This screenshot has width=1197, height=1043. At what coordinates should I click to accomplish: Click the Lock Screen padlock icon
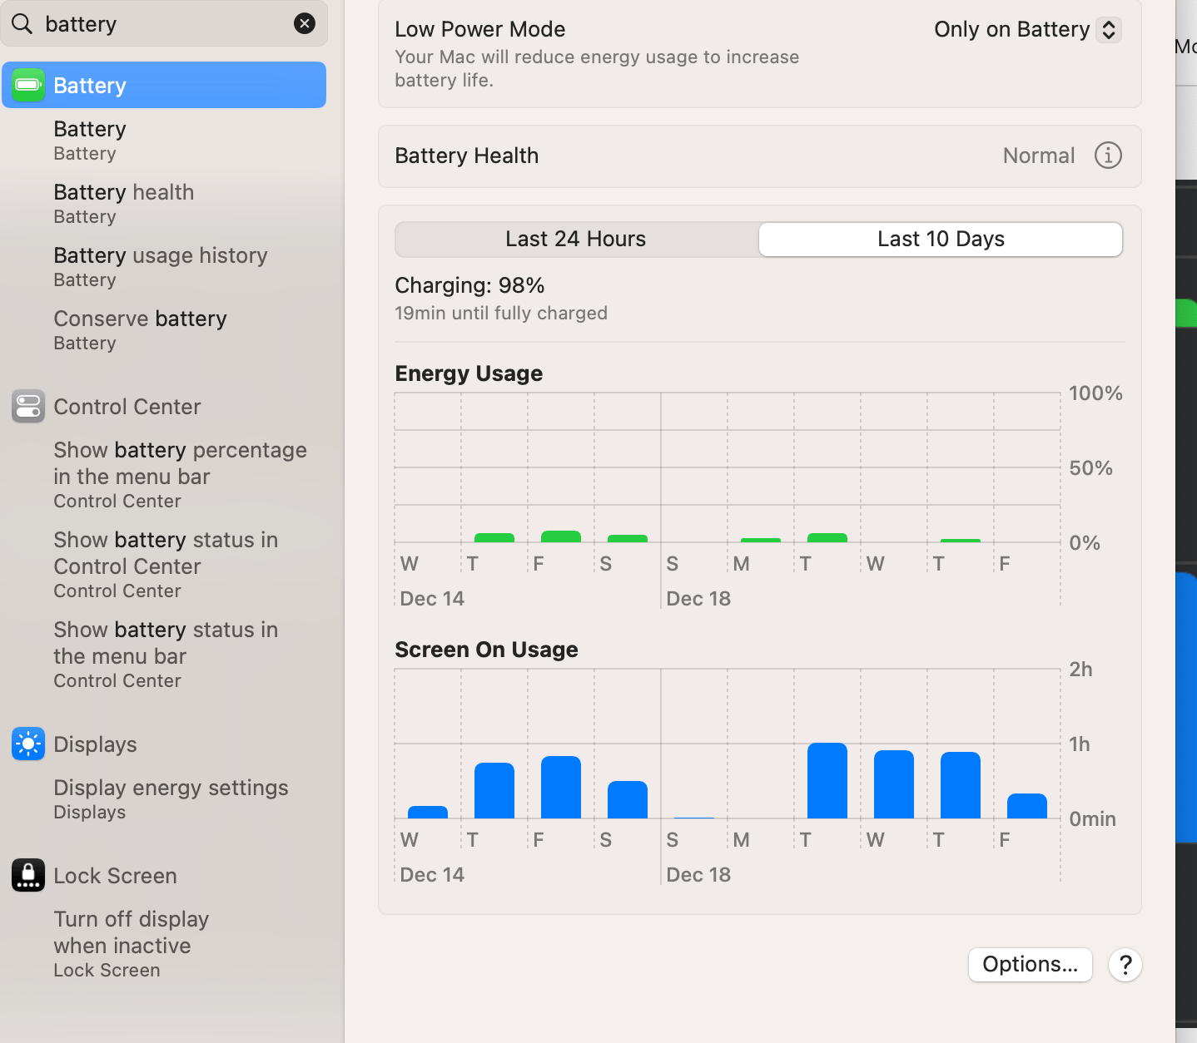coord(27,875)
